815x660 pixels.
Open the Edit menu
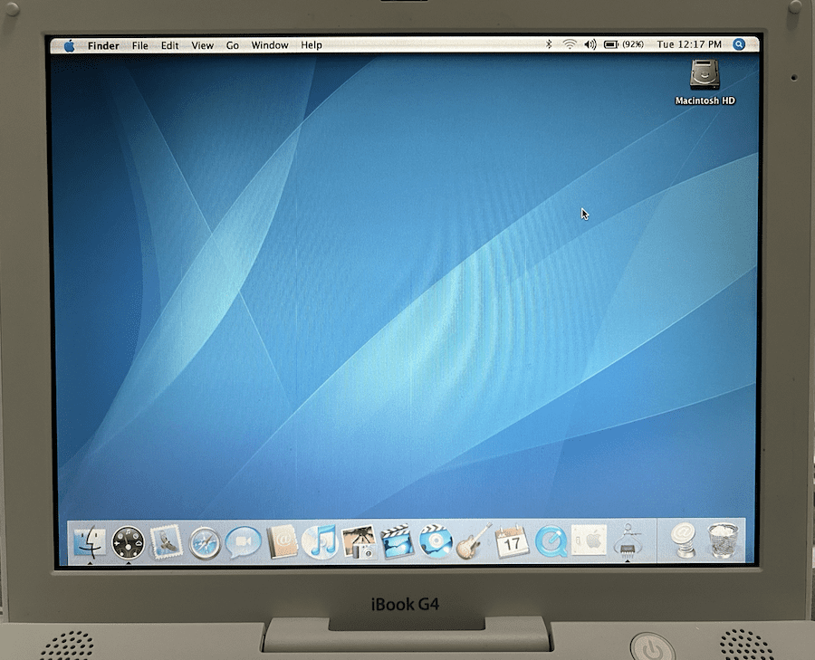pos(170,46)
